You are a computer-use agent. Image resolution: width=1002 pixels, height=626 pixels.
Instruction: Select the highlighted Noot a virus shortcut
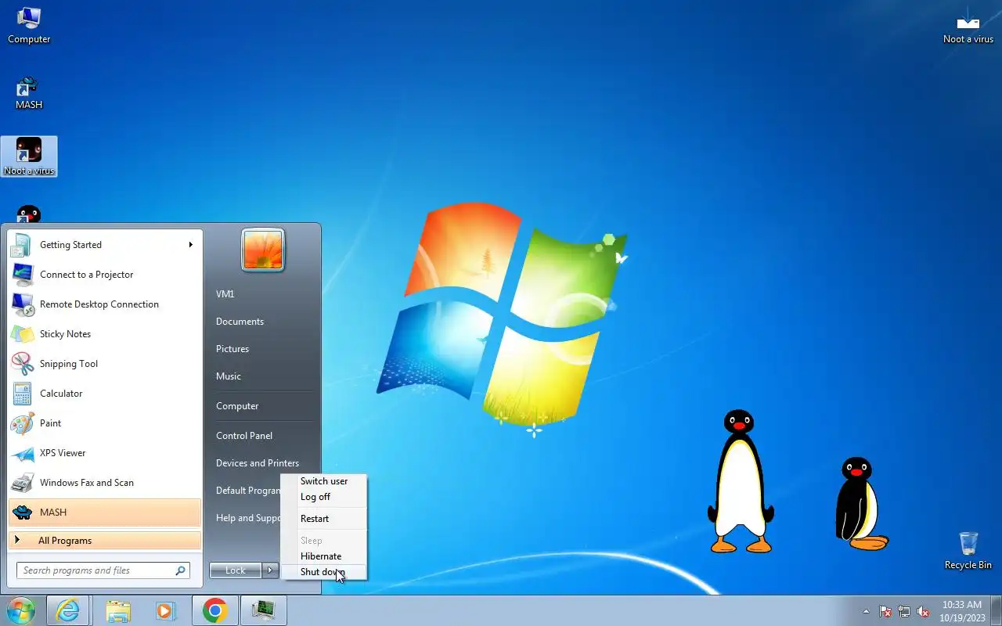coord(29,156)
